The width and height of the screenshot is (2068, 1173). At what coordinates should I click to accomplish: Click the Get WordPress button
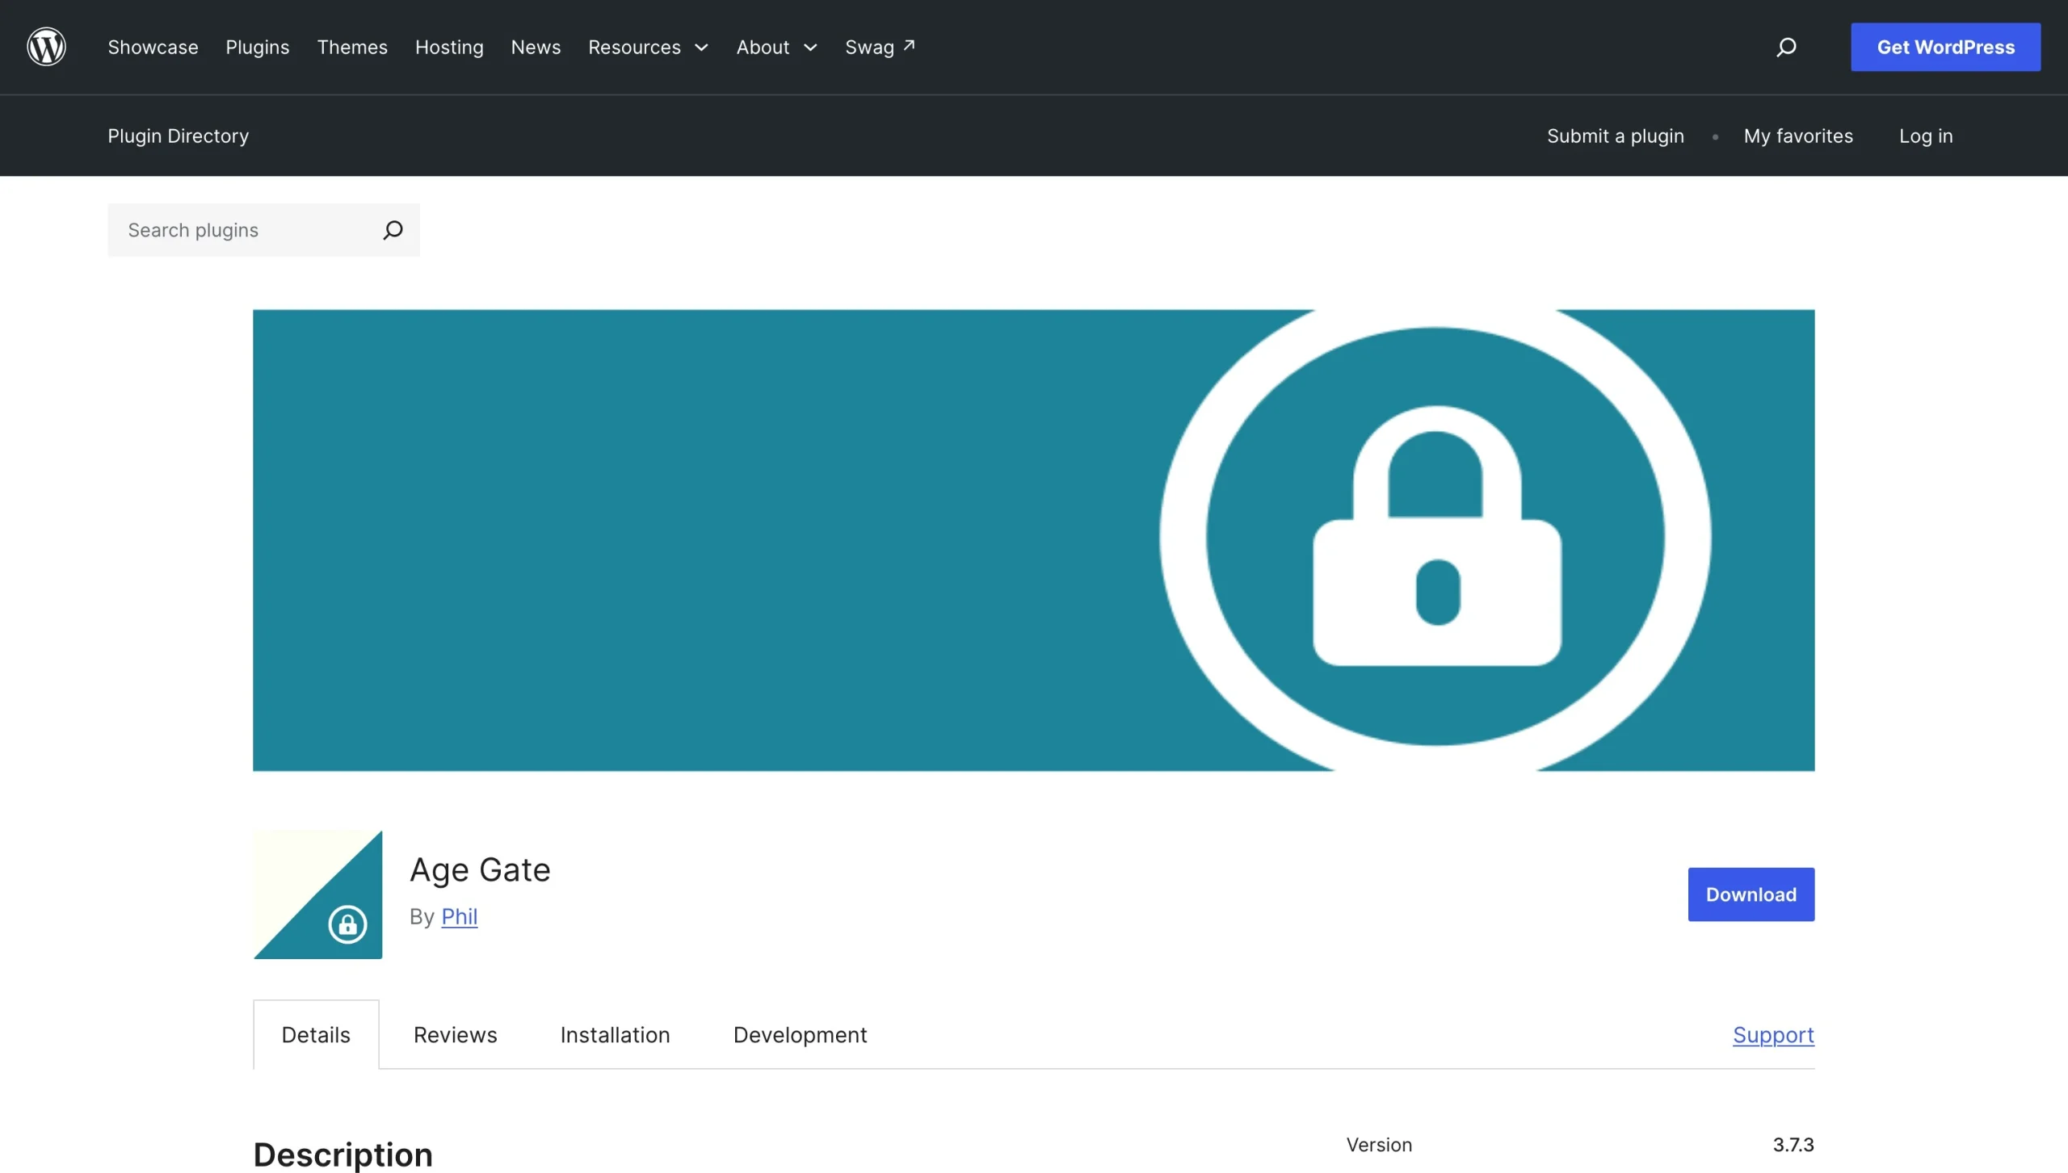(x=1945, y=47)
